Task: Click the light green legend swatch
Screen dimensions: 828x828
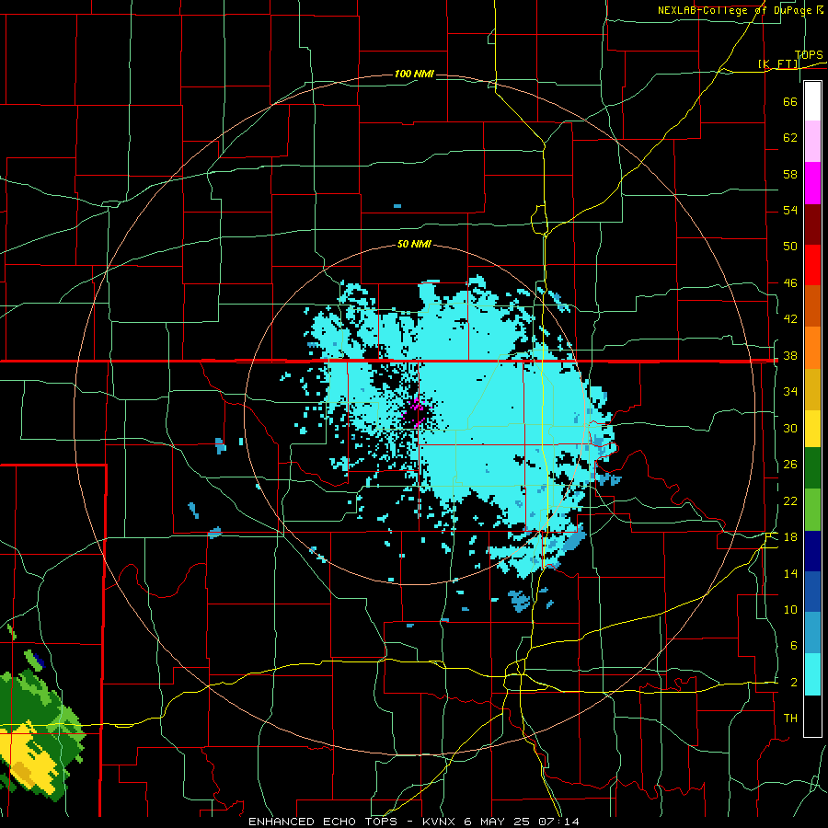Action: (x=812, y=510)
